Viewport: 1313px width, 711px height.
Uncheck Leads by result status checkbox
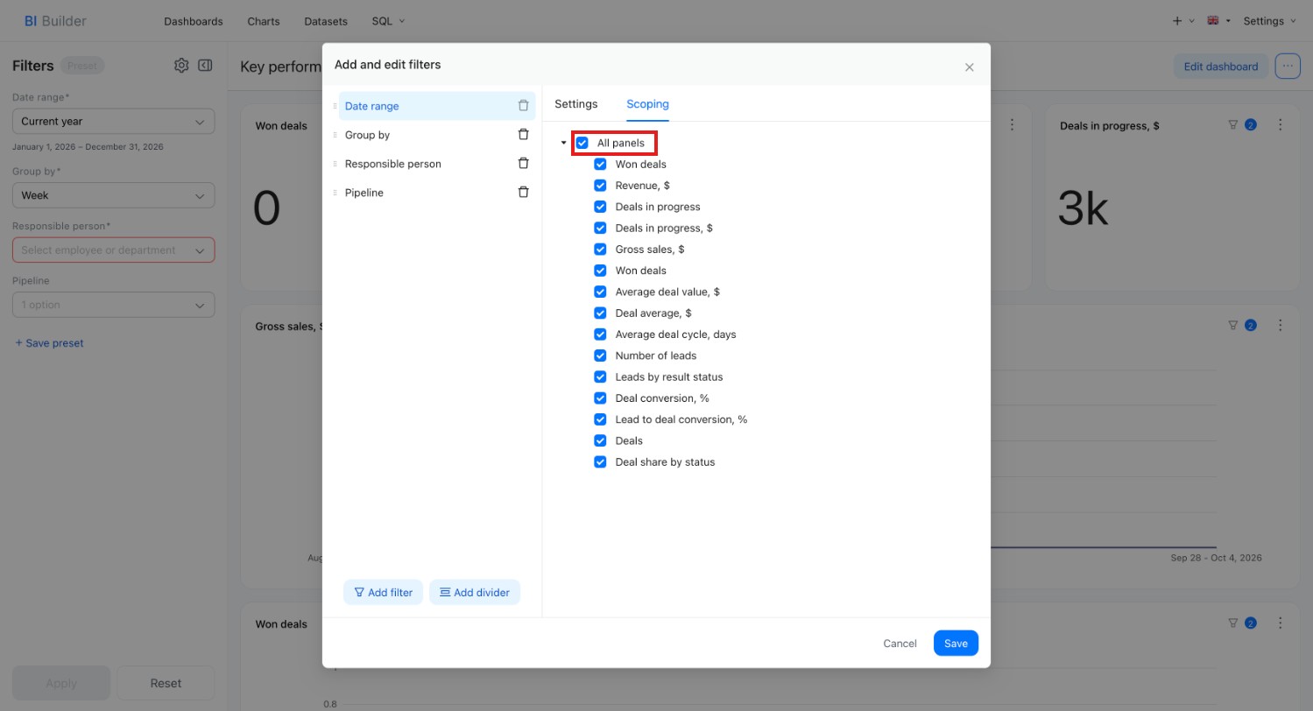tap(600, 377)
